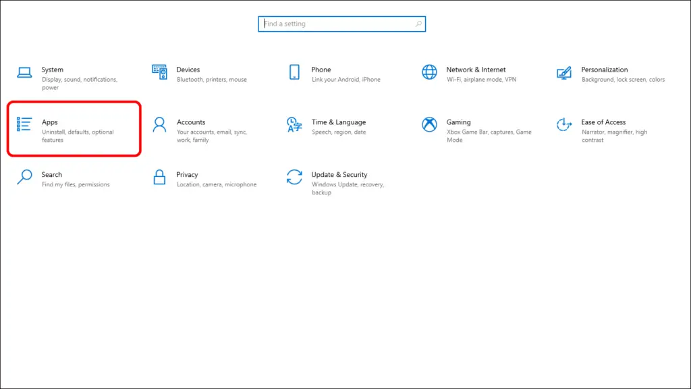Click 'Uninstall, defaults, optional features' text
Screen dimensions: 691x389
pos(78,136)
